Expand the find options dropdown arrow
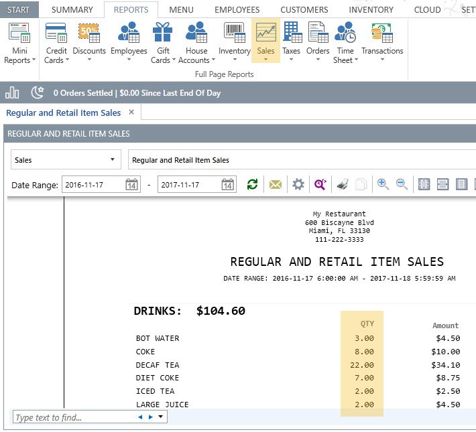476x432 pixels. [x=161, y=417]
